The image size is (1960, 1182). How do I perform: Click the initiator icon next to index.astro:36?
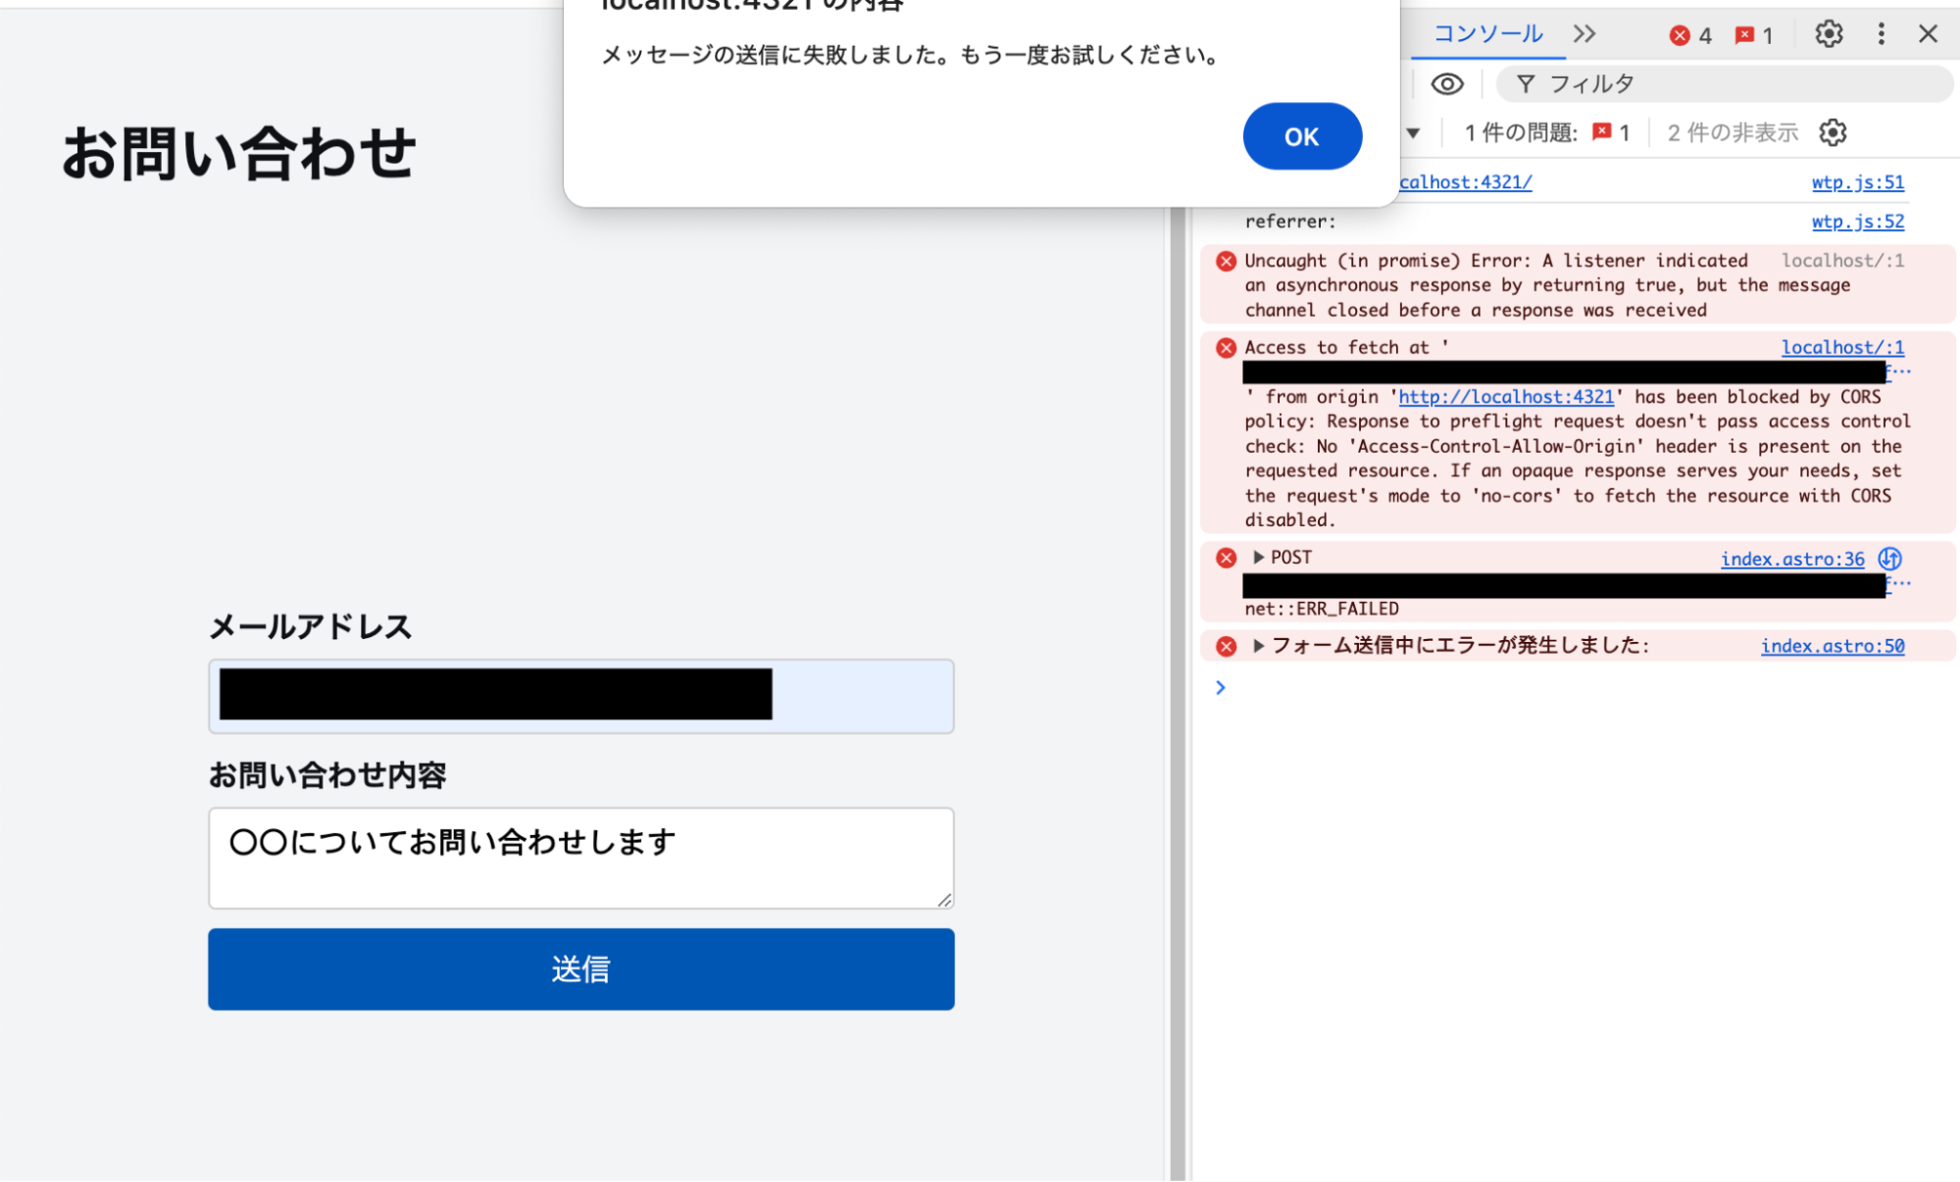pos(1889,559)
